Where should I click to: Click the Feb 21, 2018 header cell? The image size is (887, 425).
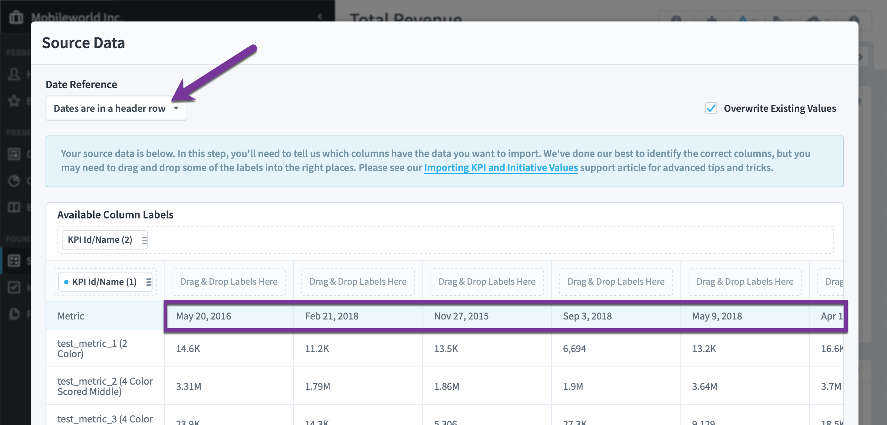coord(358,316)
